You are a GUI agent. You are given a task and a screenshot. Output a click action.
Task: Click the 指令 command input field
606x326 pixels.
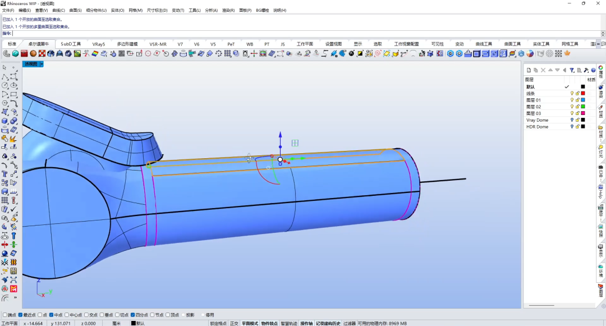306,34
